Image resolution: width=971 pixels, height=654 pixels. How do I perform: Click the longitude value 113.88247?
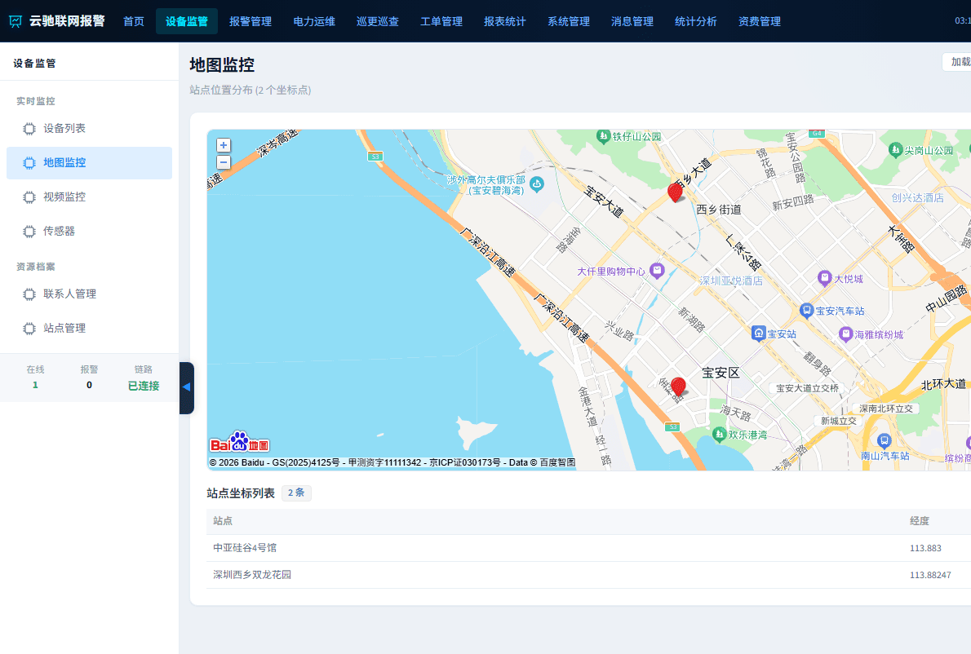[x=930, y=575]
